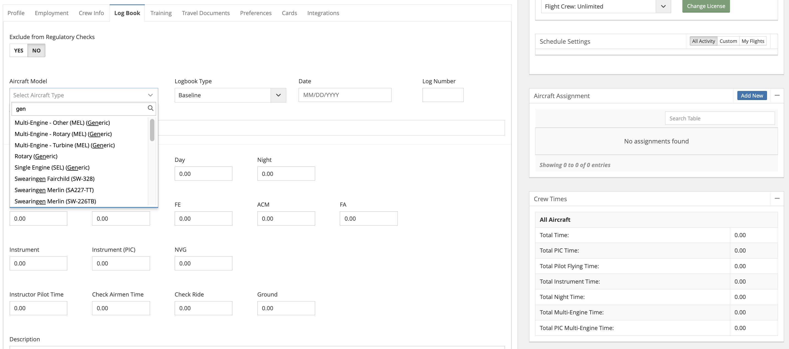Switch to the Profile tab

click(x=16, y=13)
